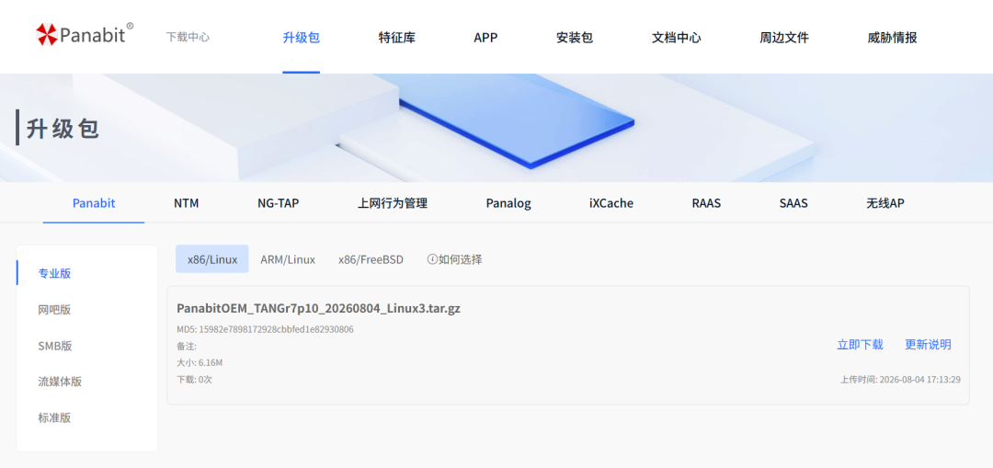Viewport: 993px width, 468px height.
Task: Go to the APP navigation item
Action: [485, 38]
